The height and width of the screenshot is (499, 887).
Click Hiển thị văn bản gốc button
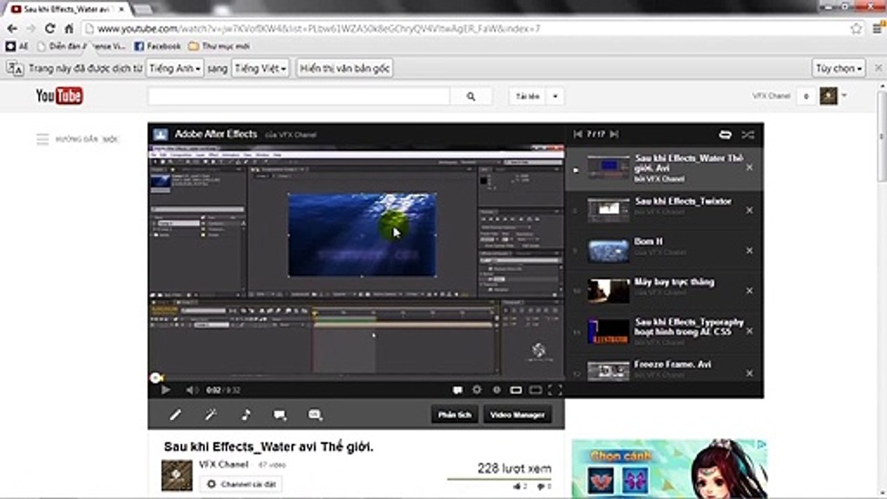345,69
